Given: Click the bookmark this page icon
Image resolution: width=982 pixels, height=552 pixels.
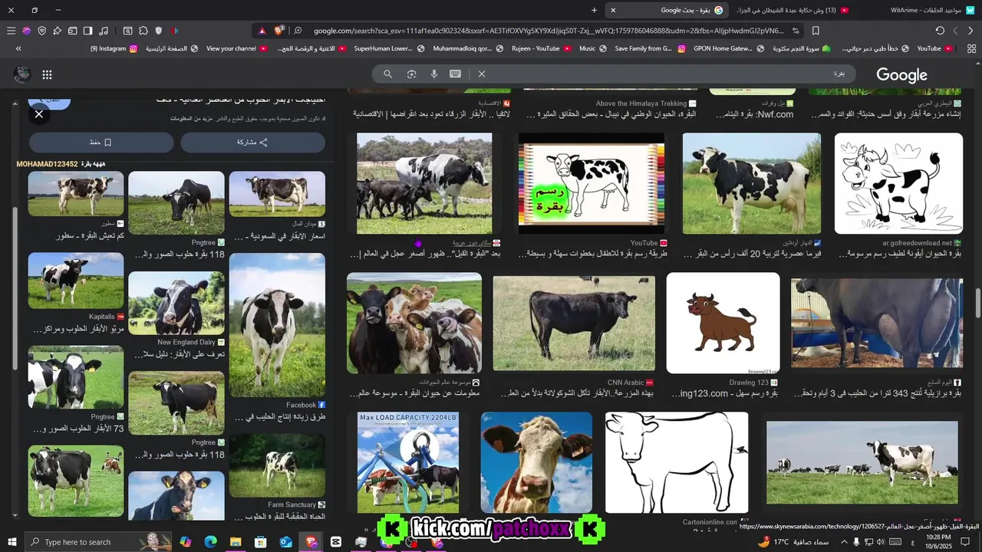Looking at the screenshot, I should (x=816, y=31).
